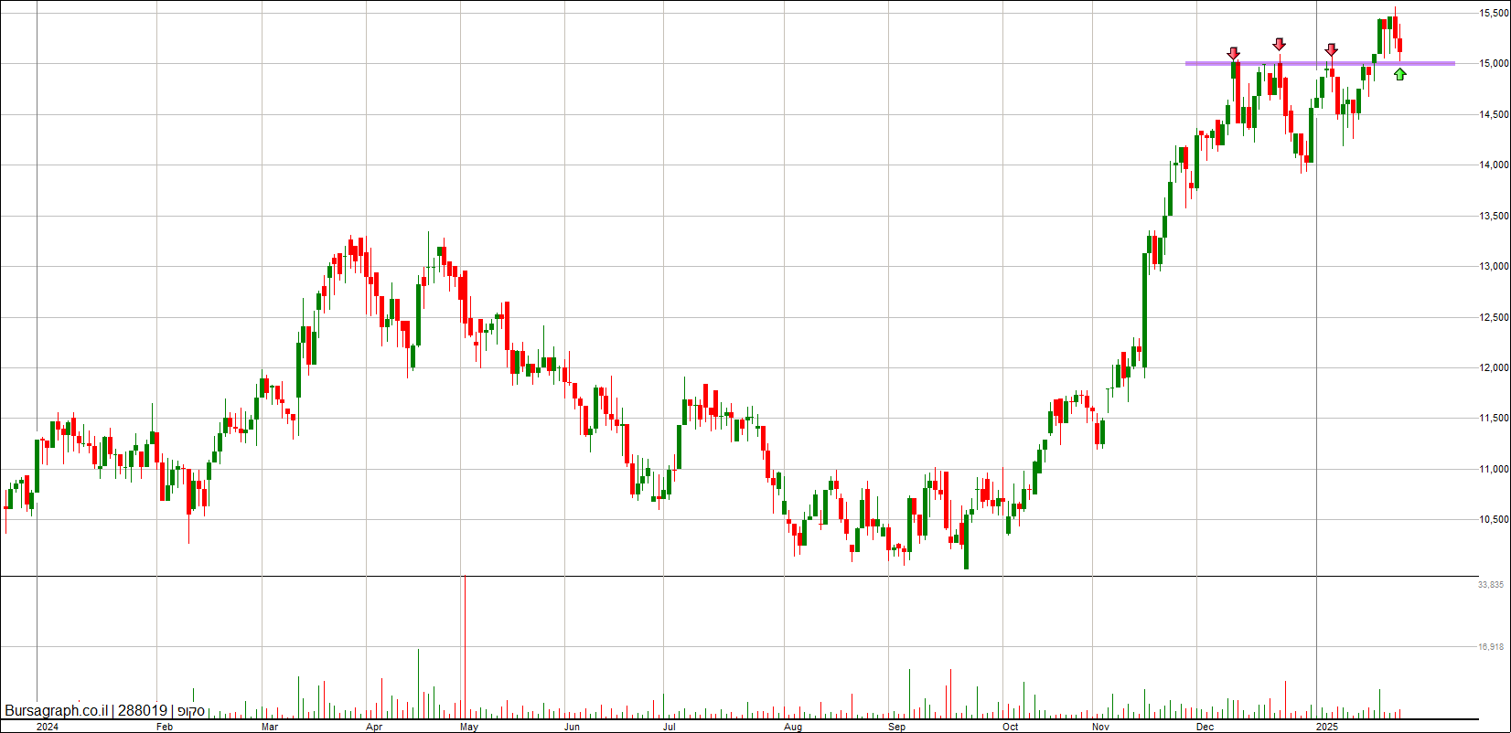Click the 12,500 price axis value
This screenshot has height=733, width=1511.
pos(1495,318)
